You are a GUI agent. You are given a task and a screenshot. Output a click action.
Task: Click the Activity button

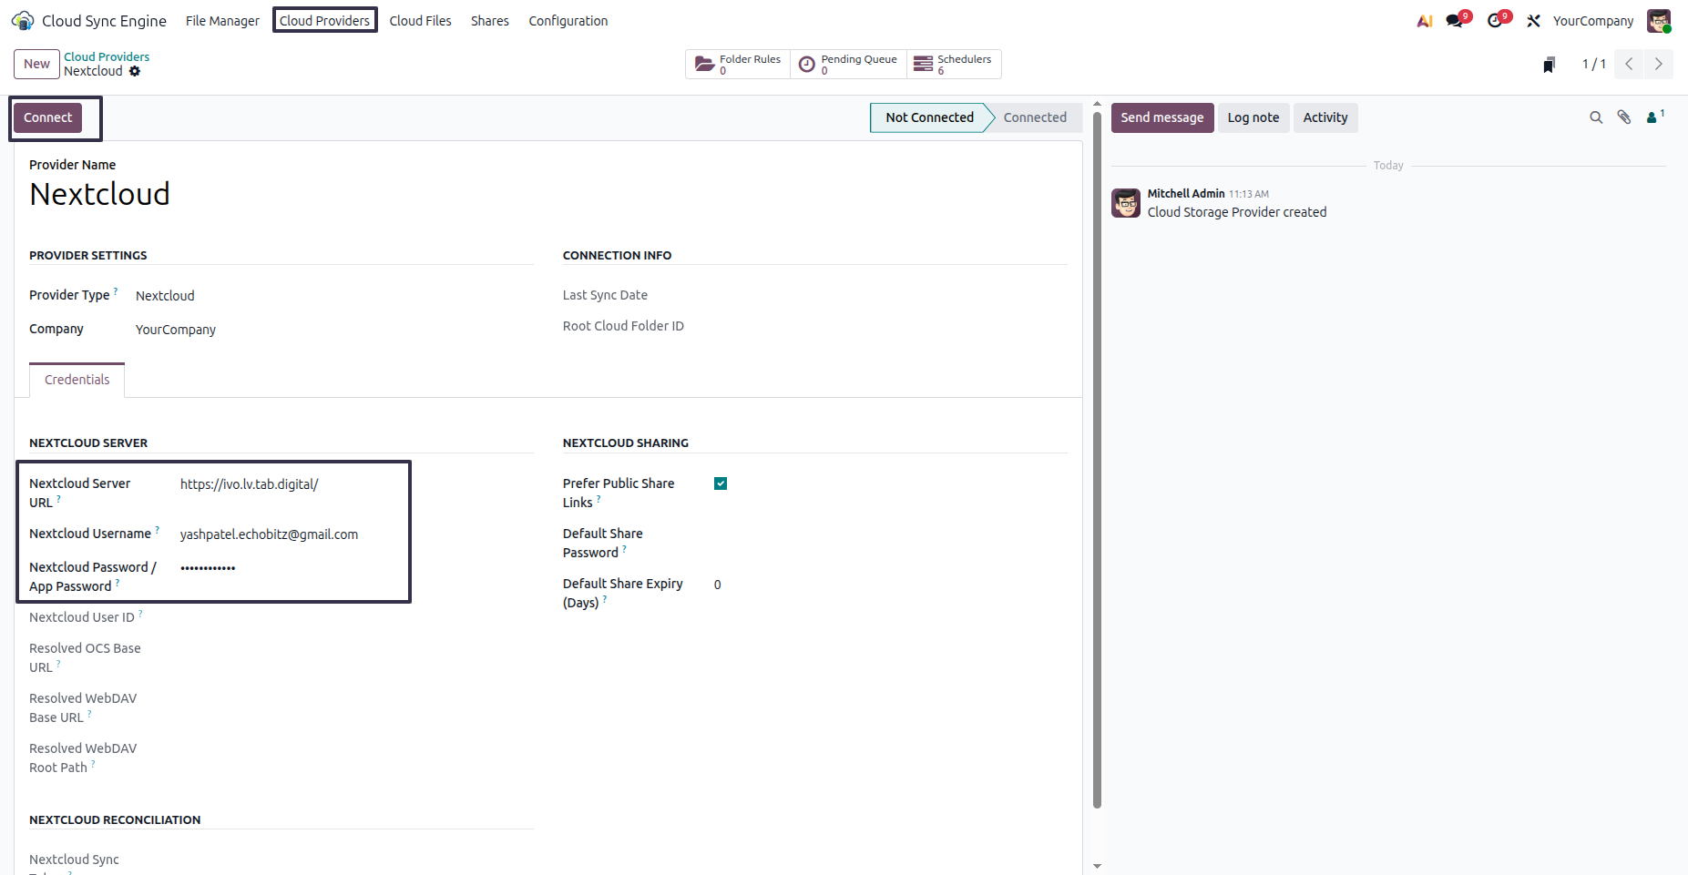coord(1325,117)
